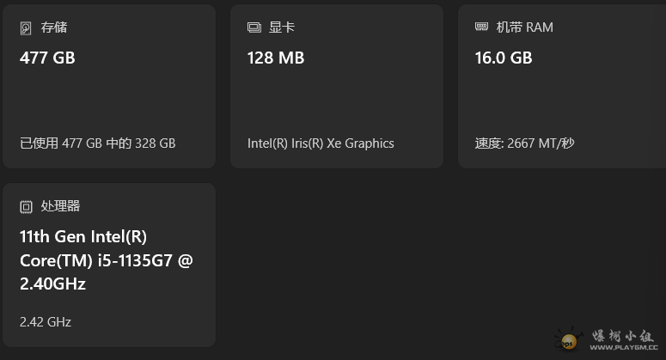Image resolution: width=666 pixels, height=360 pixels.
Task: Click the RAM speed 2667 MT/秒 text
Action: tap(541, 143)
